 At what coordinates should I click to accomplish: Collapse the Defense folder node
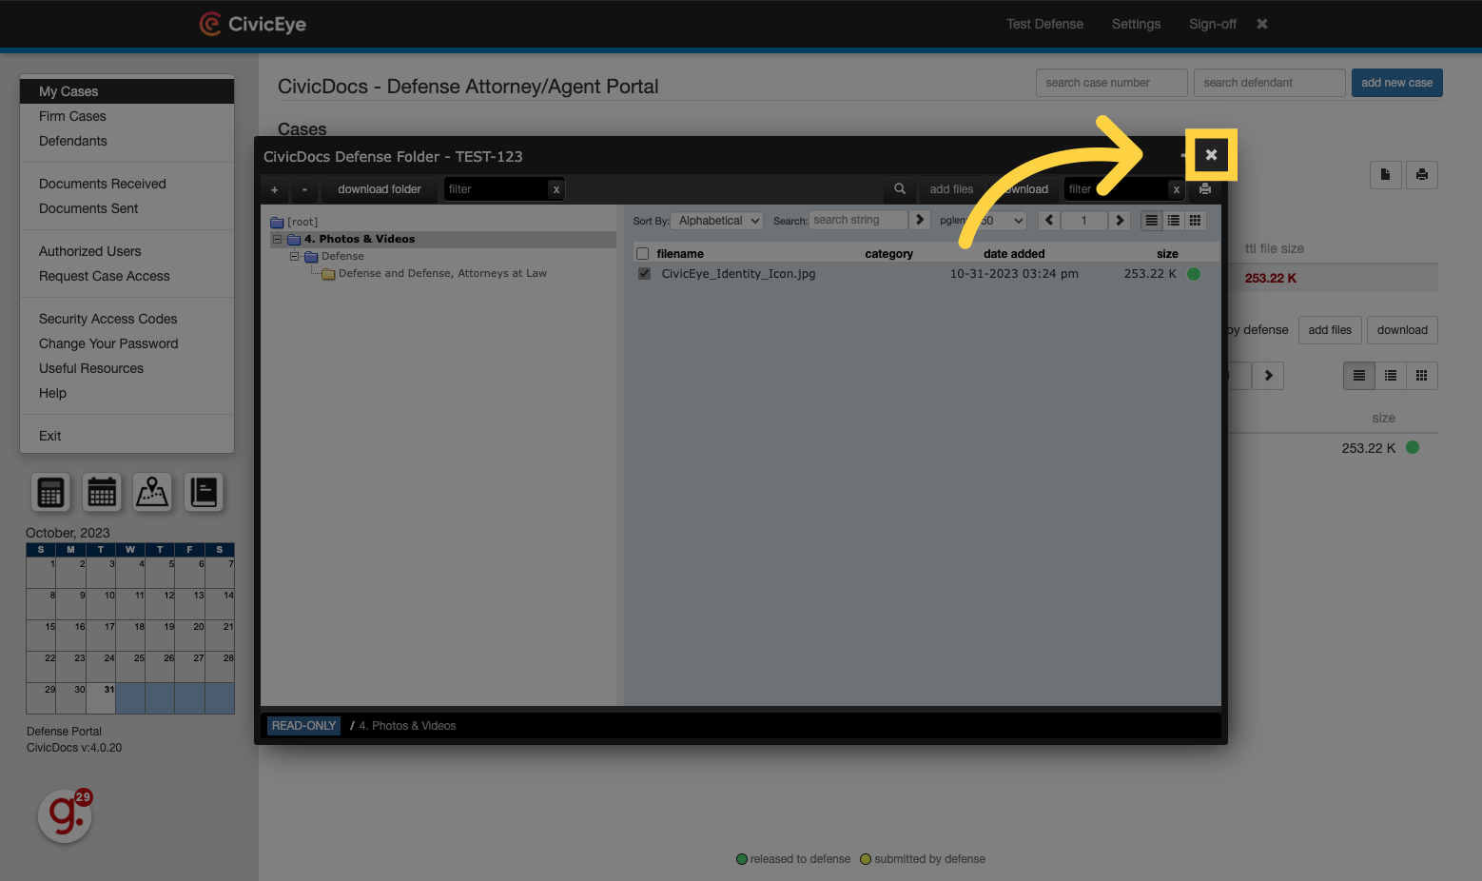click(x=295, y=256)
